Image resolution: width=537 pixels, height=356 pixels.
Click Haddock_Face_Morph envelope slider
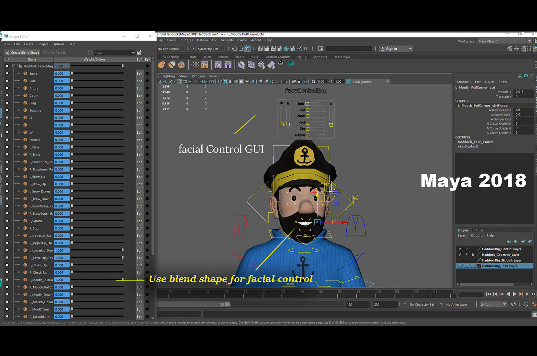point(97,66)
